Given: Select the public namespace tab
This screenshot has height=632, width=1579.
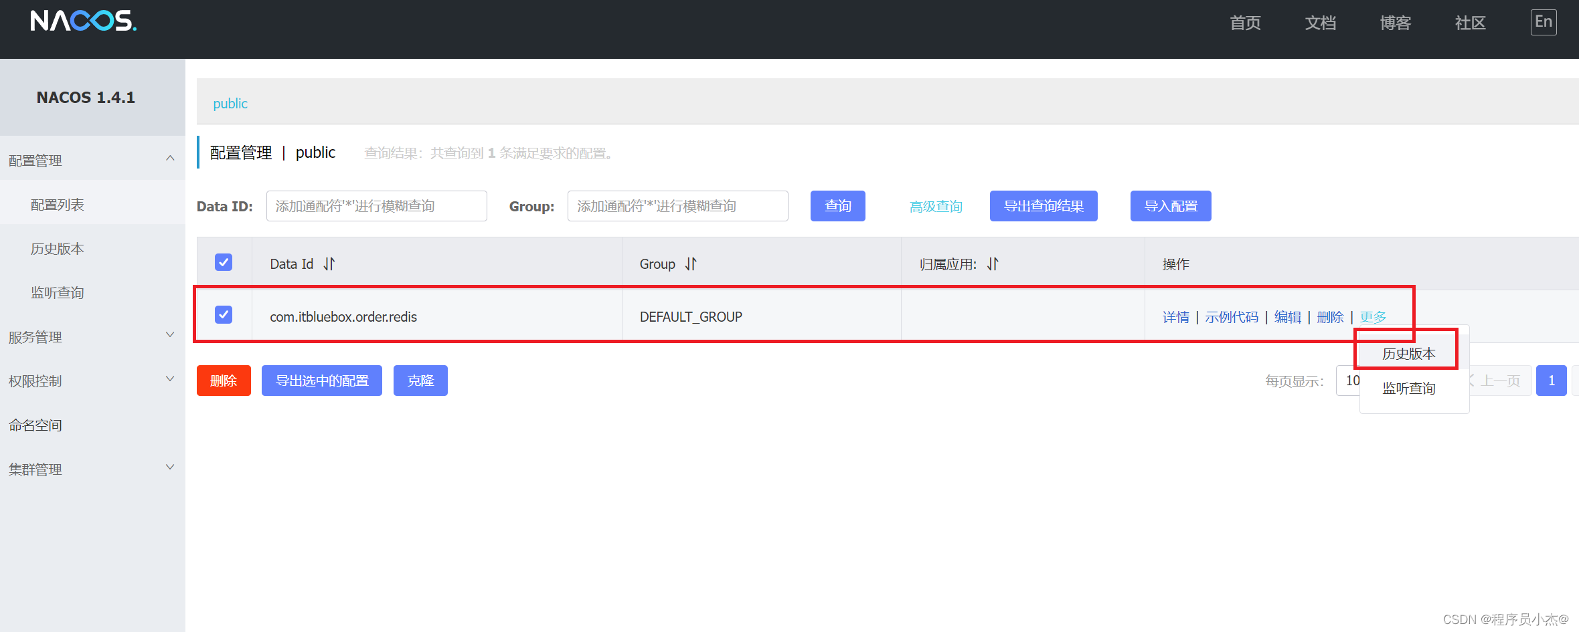Looking at the screenshot, I should tap(230, 104).
